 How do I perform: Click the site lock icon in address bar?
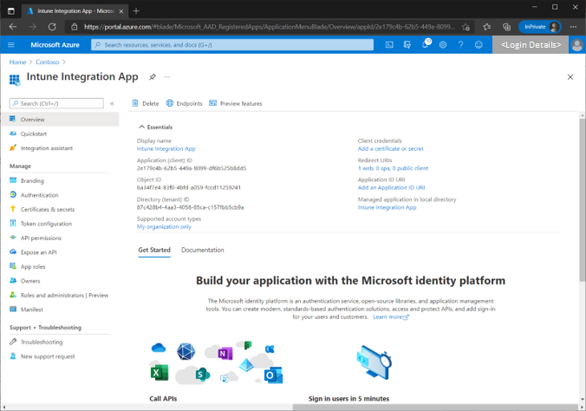(75, 27)
